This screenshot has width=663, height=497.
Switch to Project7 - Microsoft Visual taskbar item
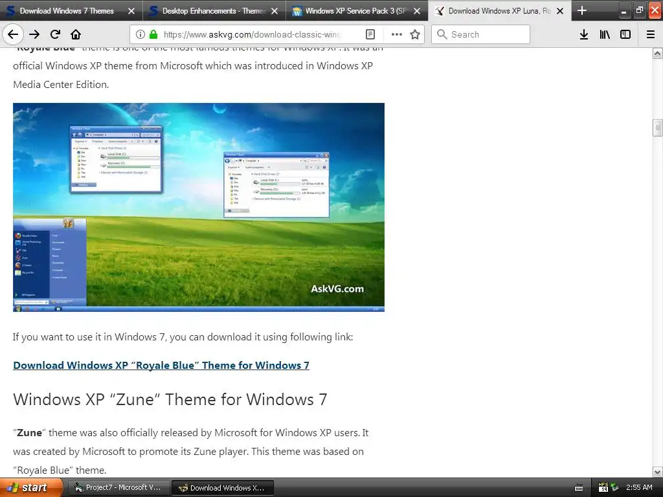click(x=118, y=488)
